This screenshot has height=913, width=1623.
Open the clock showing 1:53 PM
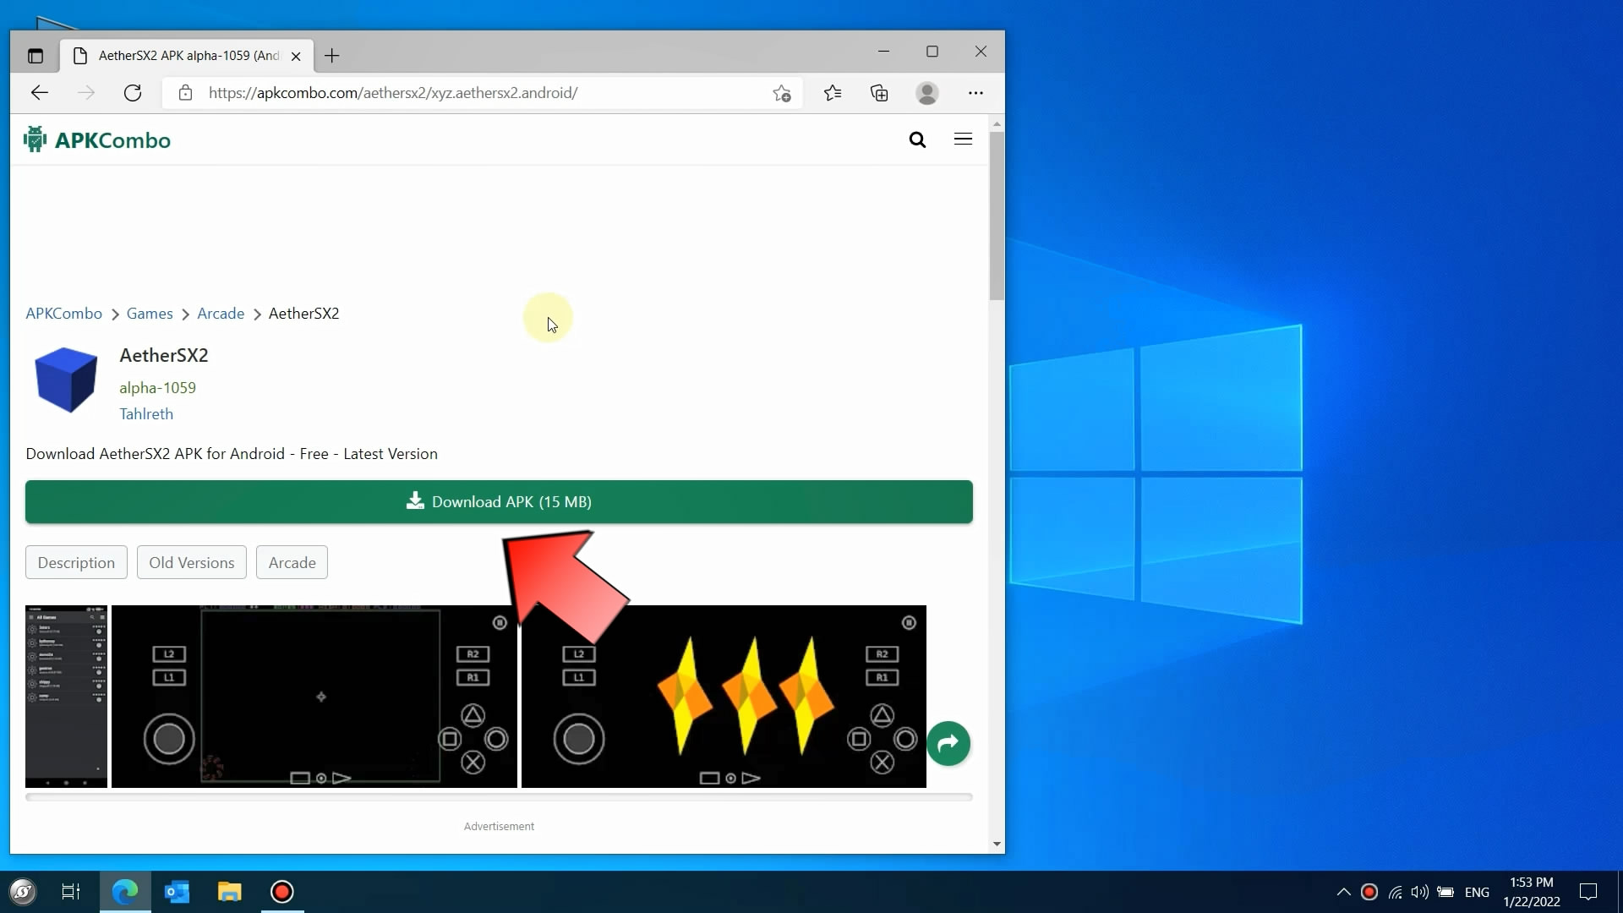click(x=1532, y=892)
